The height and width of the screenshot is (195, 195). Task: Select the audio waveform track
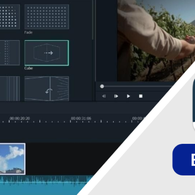43,185
